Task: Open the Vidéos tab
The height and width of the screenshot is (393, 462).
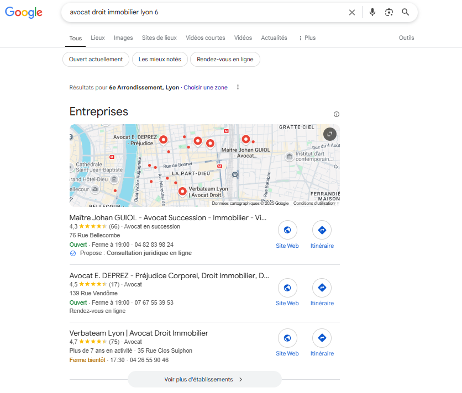Action: [243, 38]
